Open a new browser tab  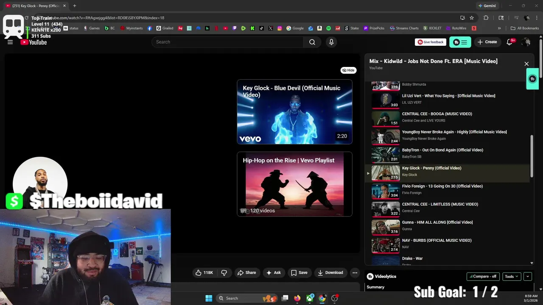tap(75, 6)
